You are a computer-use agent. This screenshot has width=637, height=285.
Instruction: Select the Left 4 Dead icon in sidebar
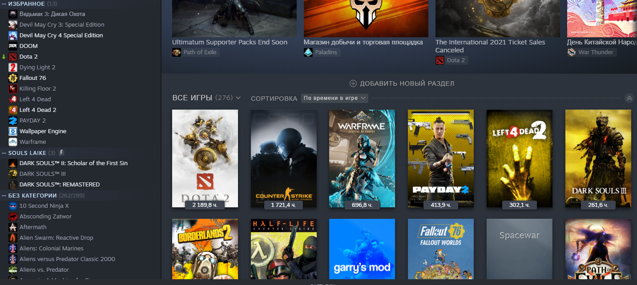click(12, 99)
